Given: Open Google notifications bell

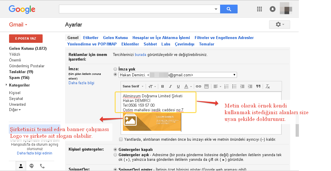Looking at the screenshot, I should (x=273, y=9).
